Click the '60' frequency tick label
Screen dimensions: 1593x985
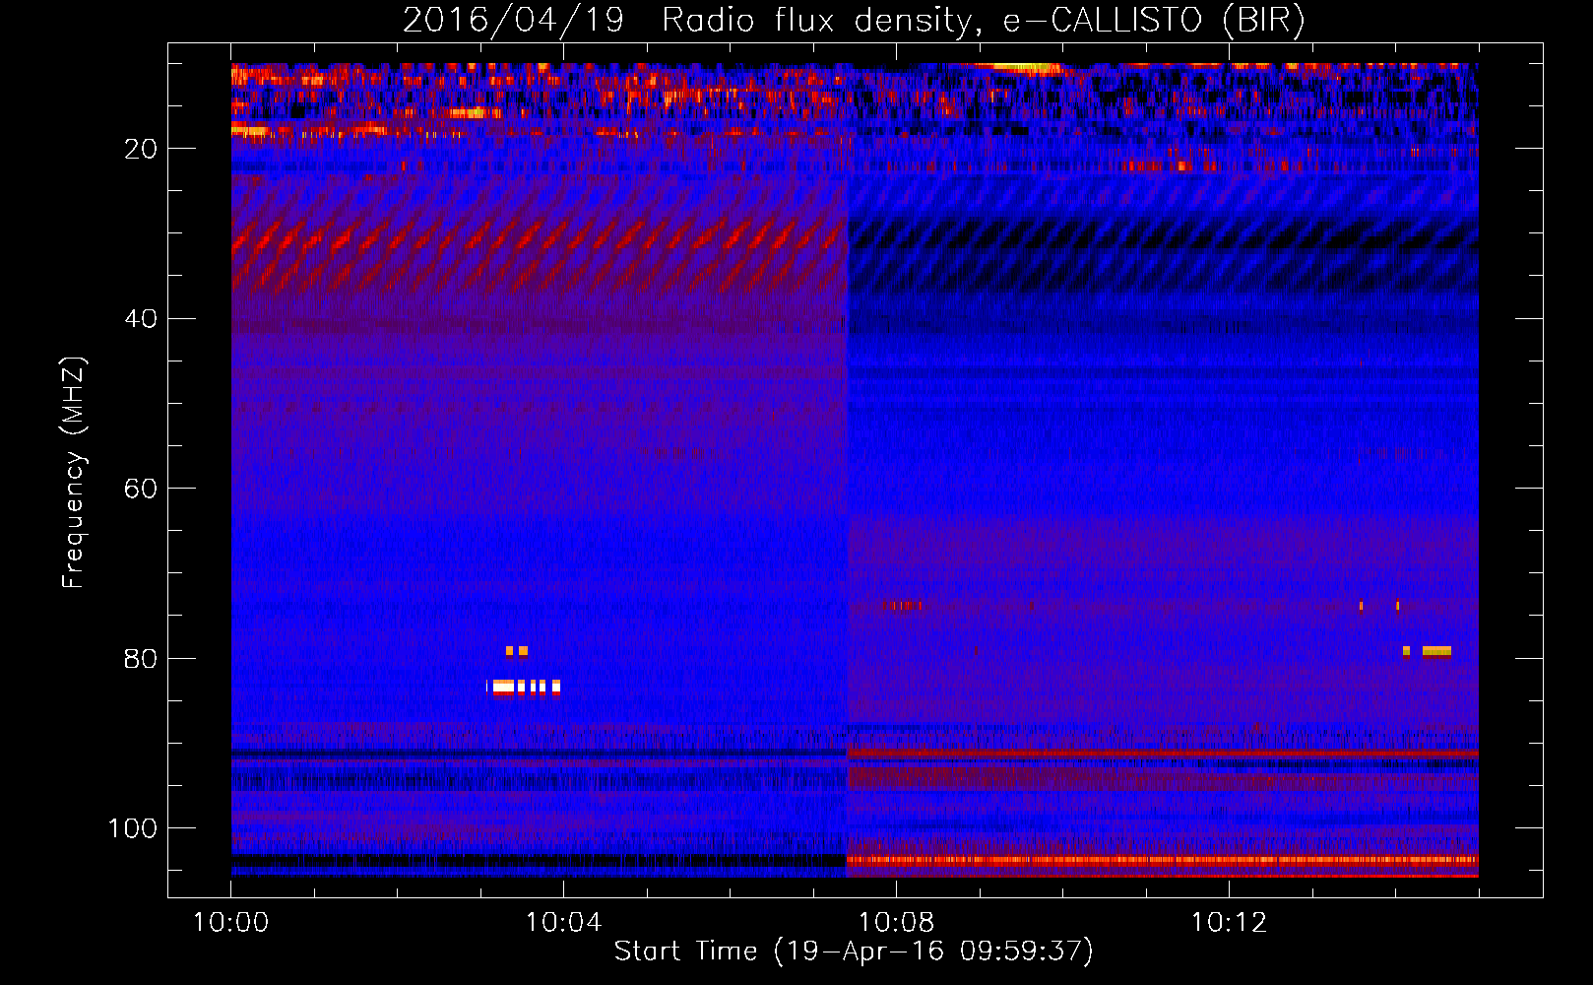[x=141, y=489]
